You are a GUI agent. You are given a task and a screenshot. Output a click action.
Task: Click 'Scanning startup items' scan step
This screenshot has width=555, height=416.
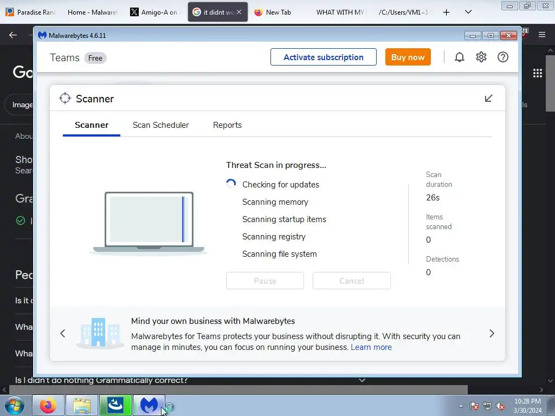click(x=284, y=219)
